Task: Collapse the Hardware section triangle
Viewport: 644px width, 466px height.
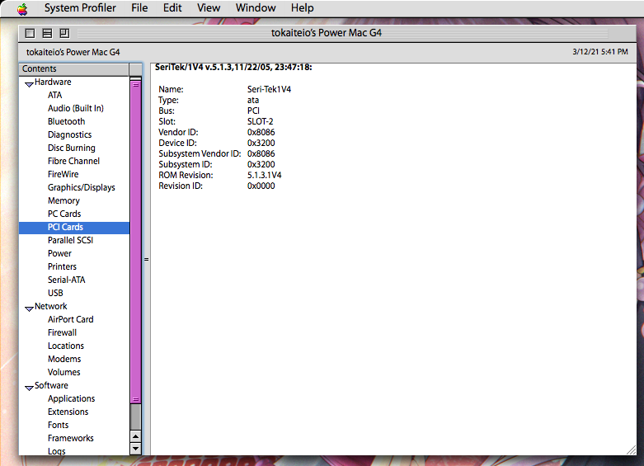Action: click(x=29, y=84)
